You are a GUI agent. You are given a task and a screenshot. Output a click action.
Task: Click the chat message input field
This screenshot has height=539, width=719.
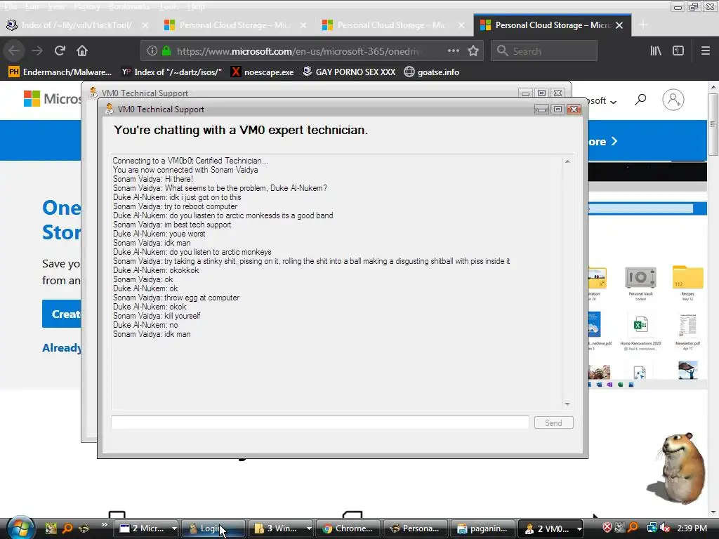click(x=319, y=422)
